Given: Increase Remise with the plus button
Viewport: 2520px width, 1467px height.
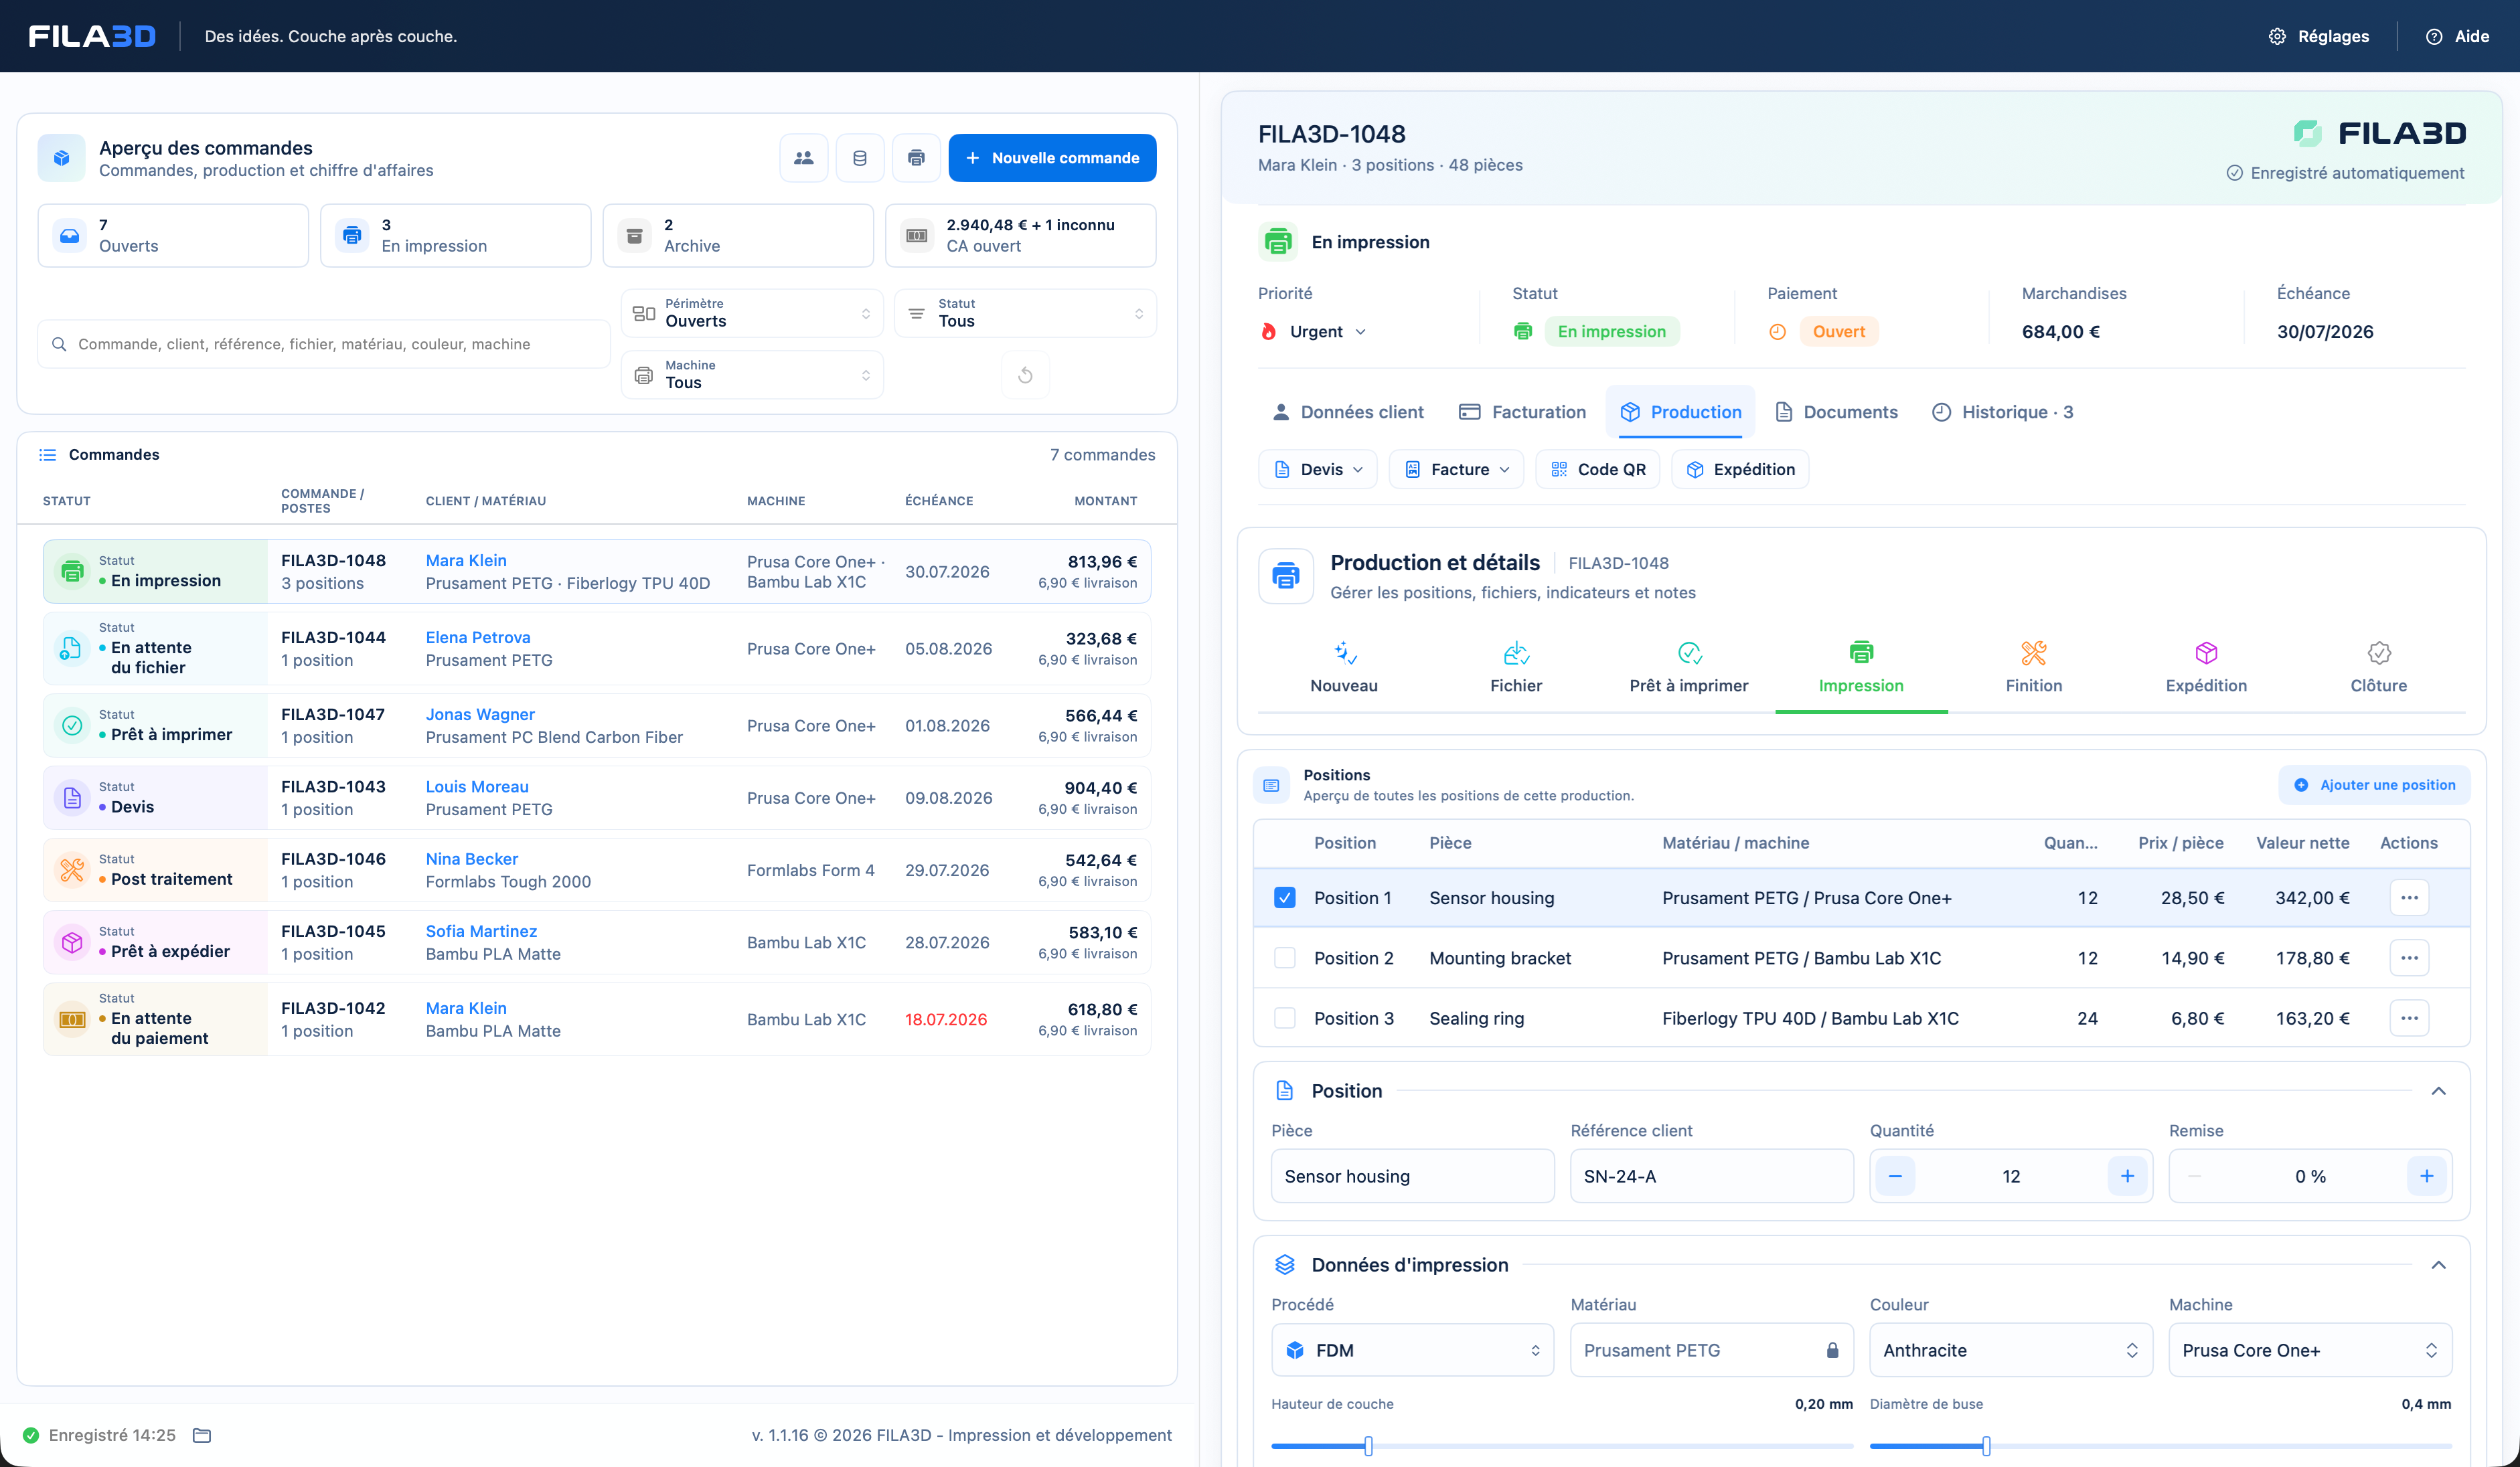Looking at the screenshot, I should pos(2426,1176).
